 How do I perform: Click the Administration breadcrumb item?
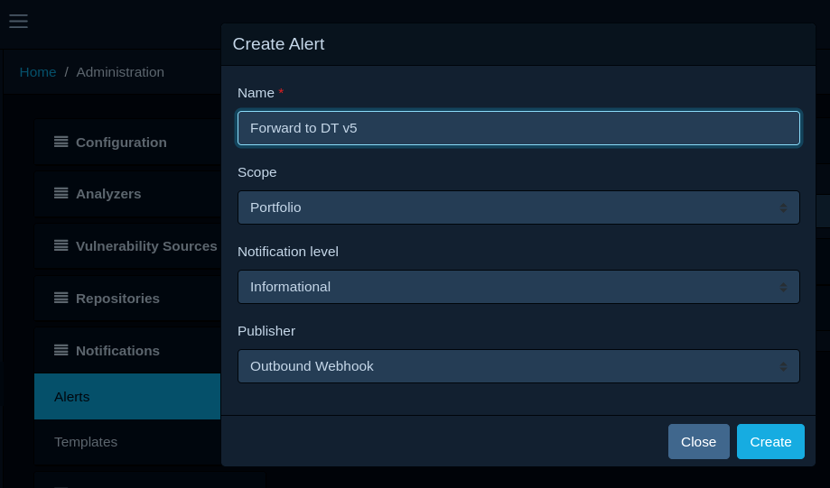click(x=120, y=72)
